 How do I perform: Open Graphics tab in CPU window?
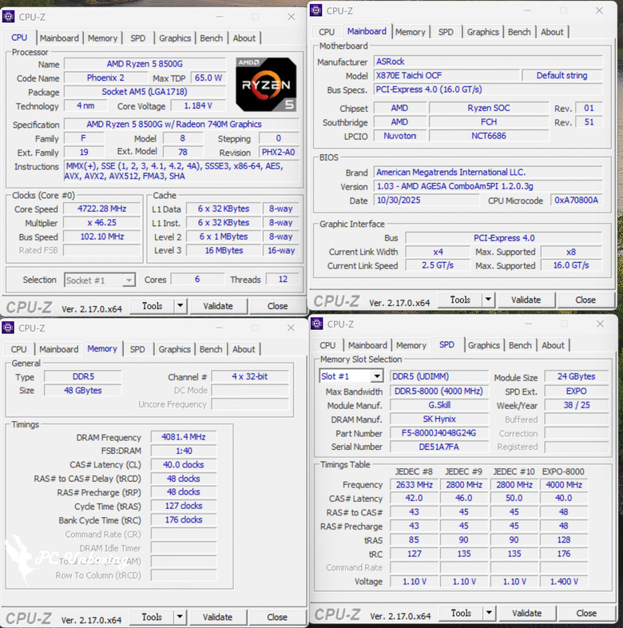(x=175, y=38)
